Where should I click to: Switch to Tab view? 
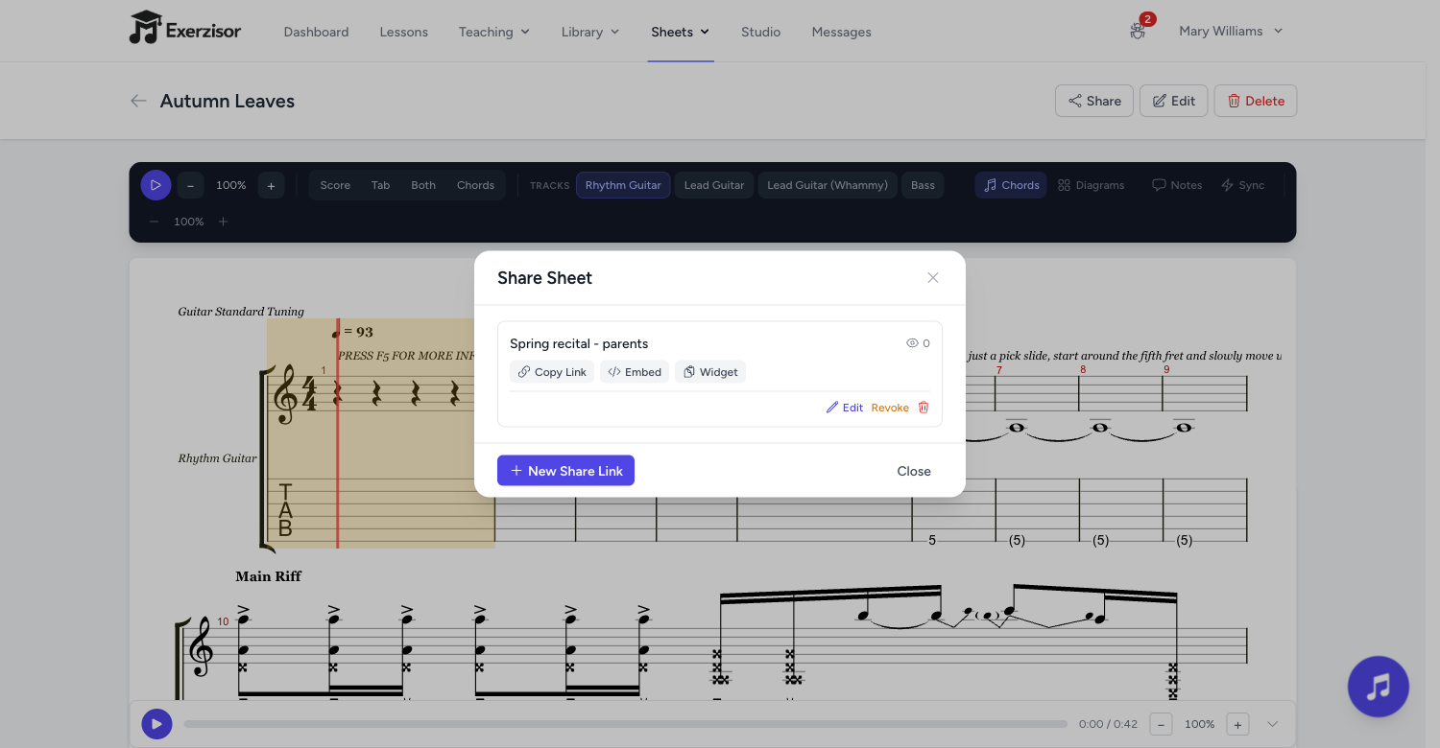tap(381, 185)
